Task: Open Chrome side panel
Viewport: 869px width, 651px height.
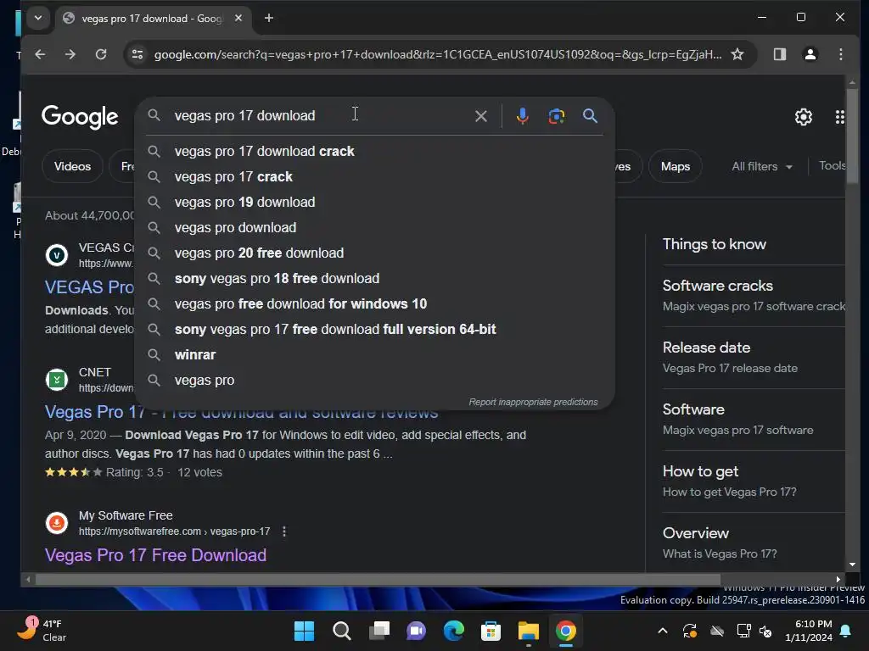Action: [780, 54]
